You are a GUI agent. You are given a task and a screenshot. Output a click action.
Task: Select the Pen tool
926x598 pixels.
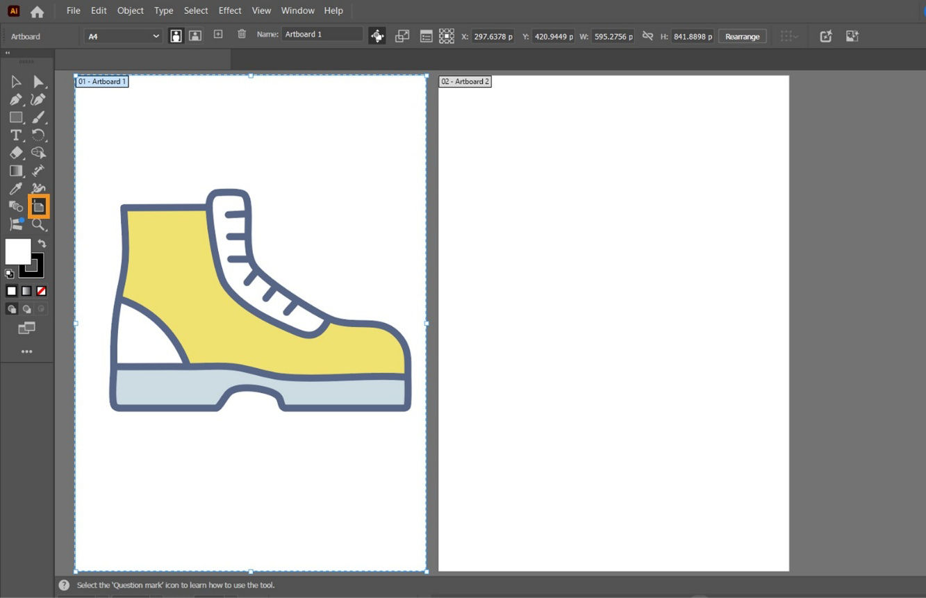(x=16, y=101)
